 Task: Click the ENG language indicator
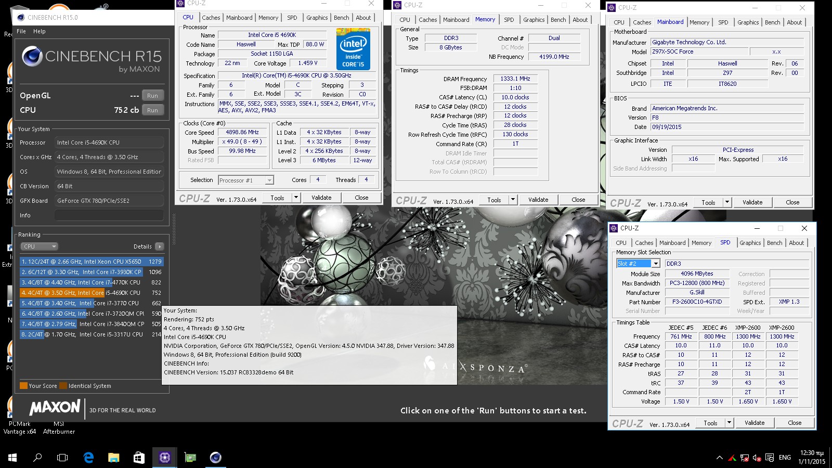785,458
